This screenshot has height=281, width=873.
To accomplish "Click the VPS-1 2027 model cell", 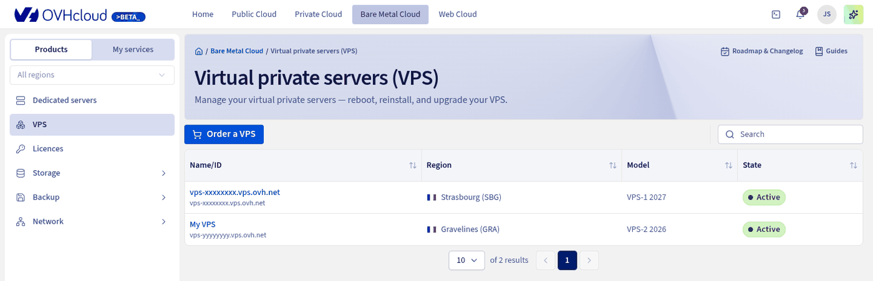I will point(647,198).
